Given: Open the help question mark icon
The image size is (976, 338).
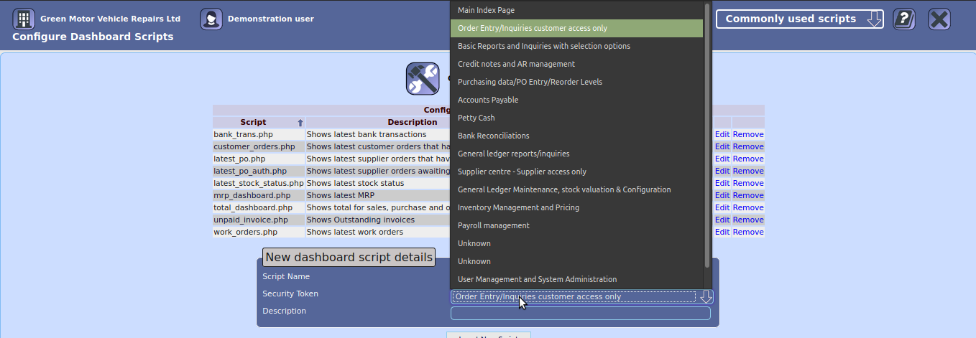Looking at the screenshot, I should (904, 19).
